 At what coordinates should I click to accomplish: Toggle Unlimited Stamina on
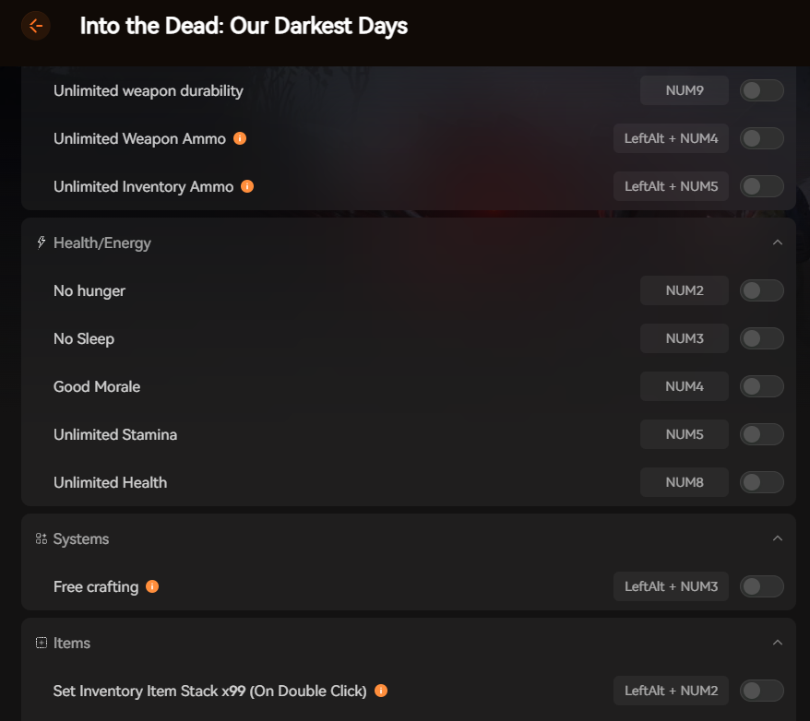tap(761, 434)
